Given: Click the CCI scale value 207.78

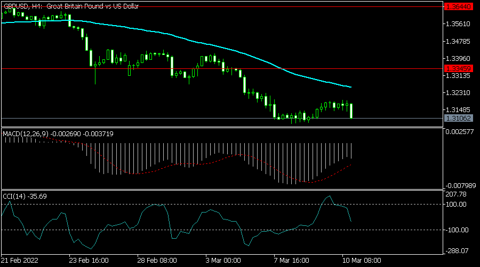Looking at the screenshot, I should point(456,194).
